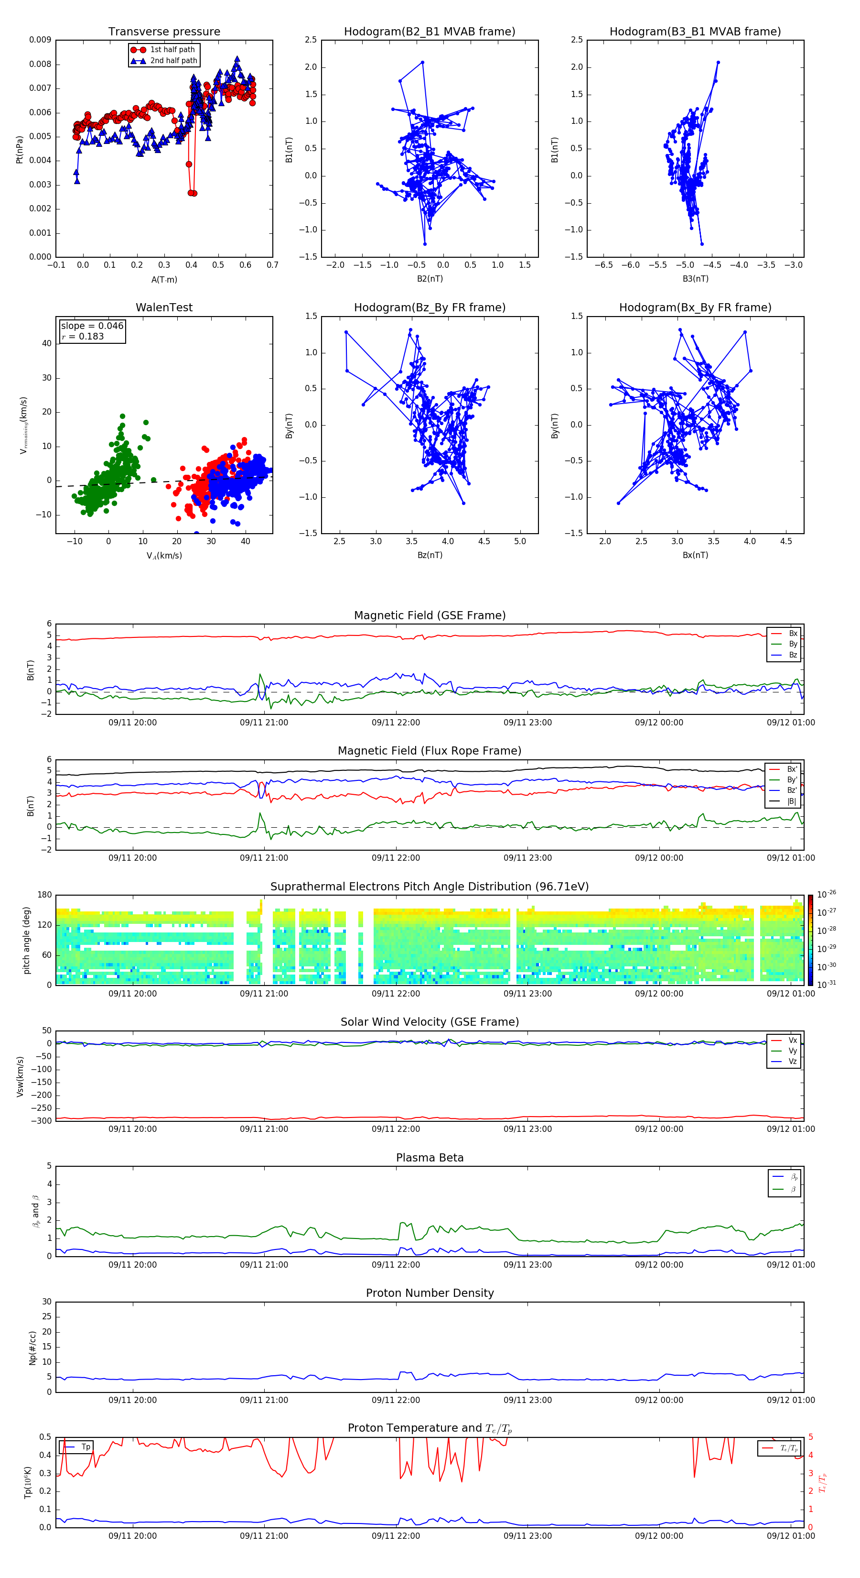Click 'Proton Temperature and Te/Tp' title
This screenshot has height=1578, width=860.
point(430,1428)
